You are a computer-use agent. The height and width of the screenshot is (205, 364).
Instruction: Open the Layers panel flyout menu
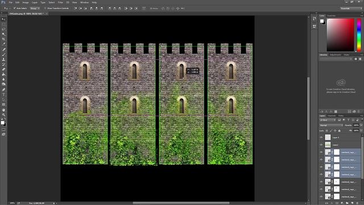(x=362, y=116)
